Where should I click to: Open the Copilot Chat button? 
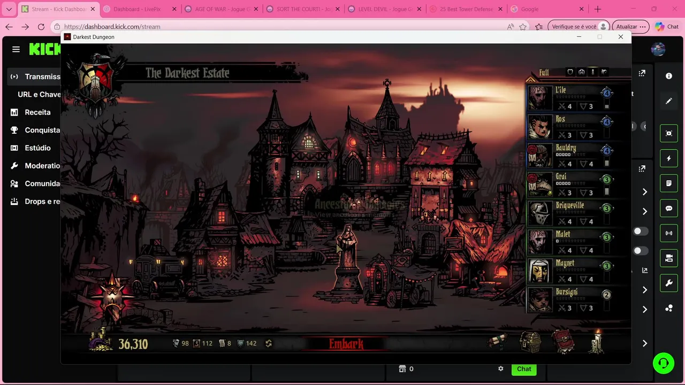(x=667, y=27)
